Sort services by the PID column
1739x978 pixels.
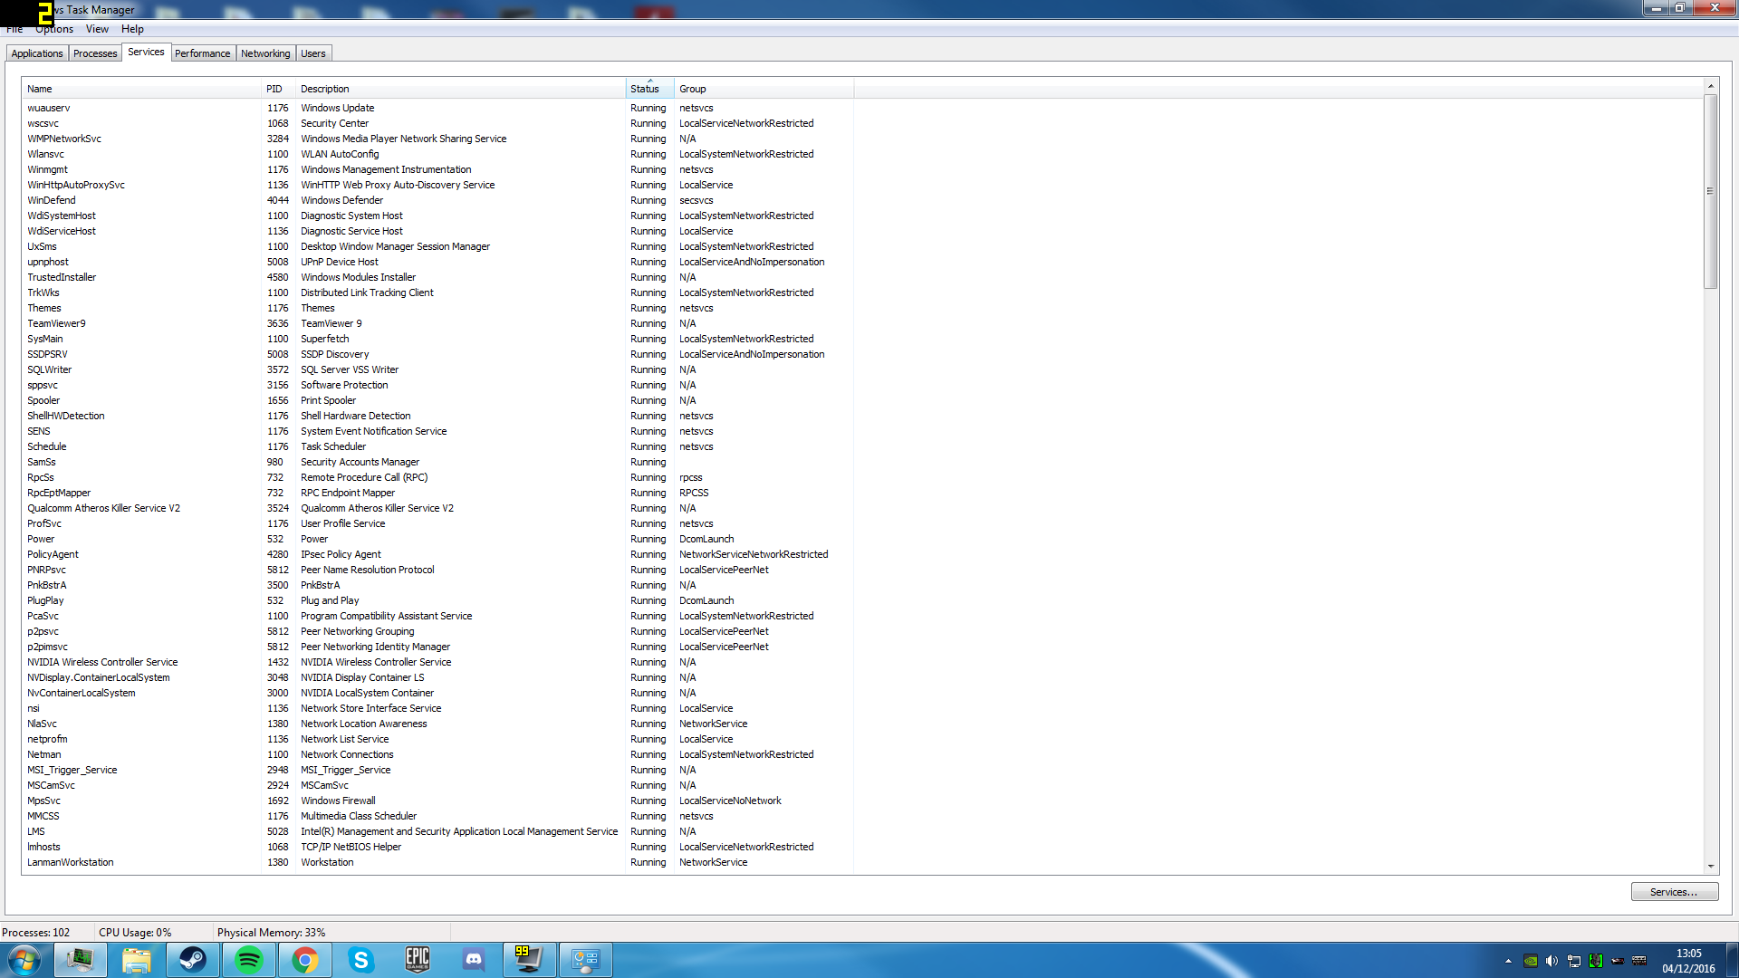(278, 89)
